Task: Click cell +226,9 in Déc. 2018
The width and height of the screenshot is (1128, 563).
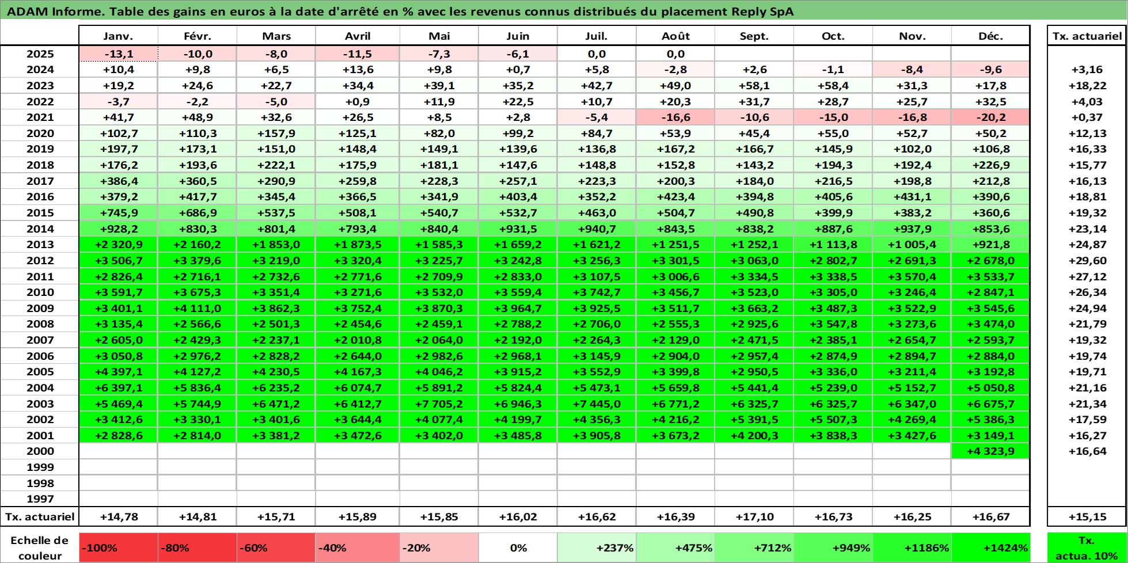Action: pos(990,165)
